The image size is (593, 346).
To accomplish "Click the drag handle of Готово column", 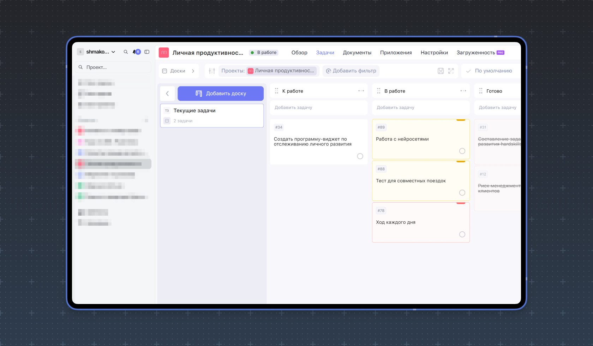I will [x=481, y=91].
